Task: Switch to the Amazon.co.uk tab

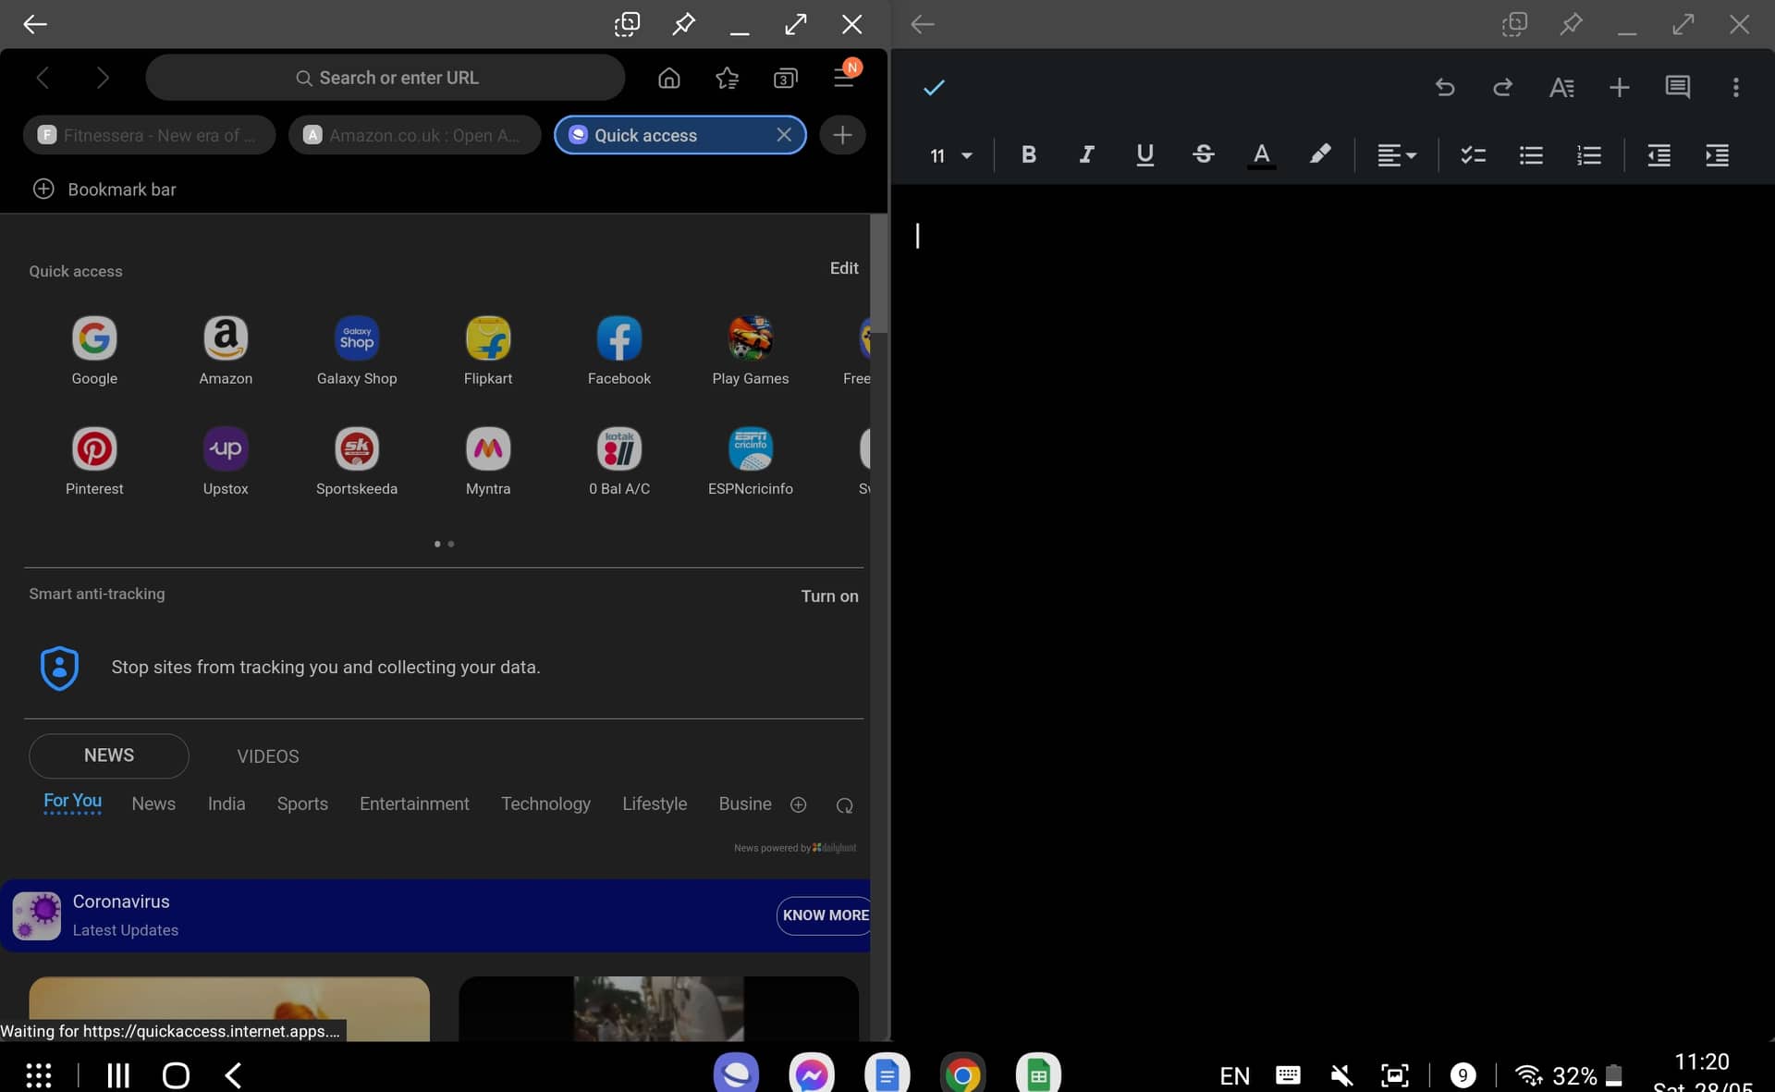Action: (x=414, y=135)
